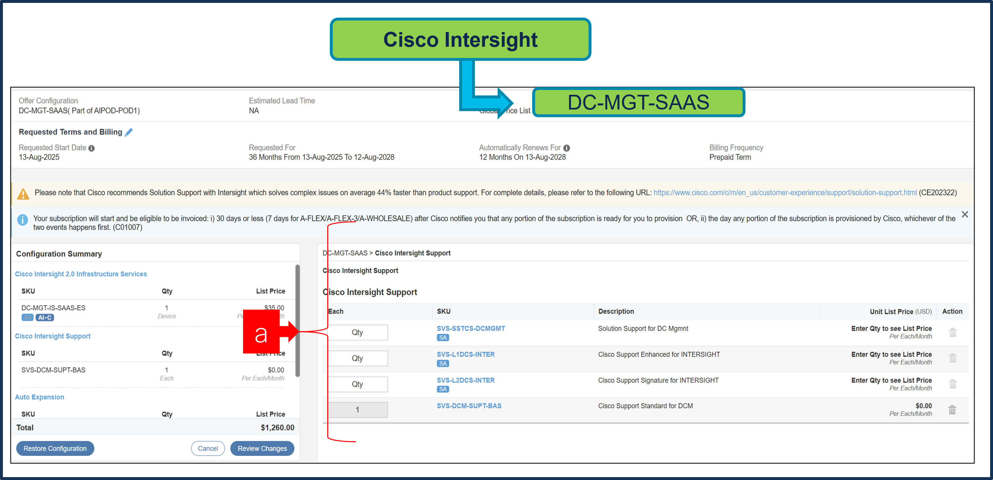This screenshot has width=993, height=480.
Task: Click the Qty field for SVS-SSTCS-DCMGMT
Action: point(357,332)
